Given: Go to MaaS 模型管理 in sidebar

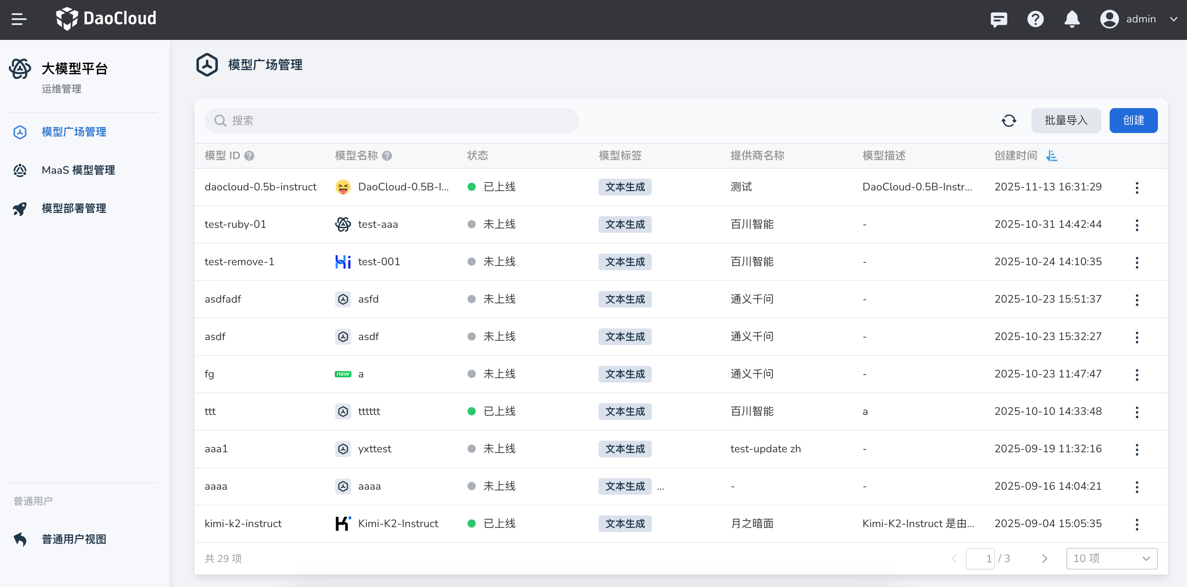Looking at the screenshot, I should [x=78, y=170].
